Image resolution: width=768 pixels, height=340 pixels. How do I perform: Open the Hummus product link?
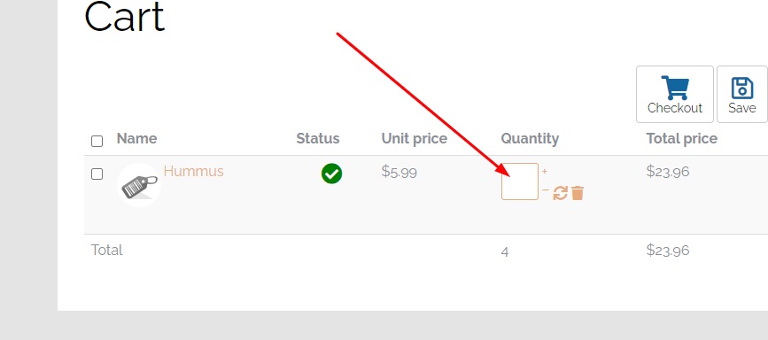pos(193,172)
